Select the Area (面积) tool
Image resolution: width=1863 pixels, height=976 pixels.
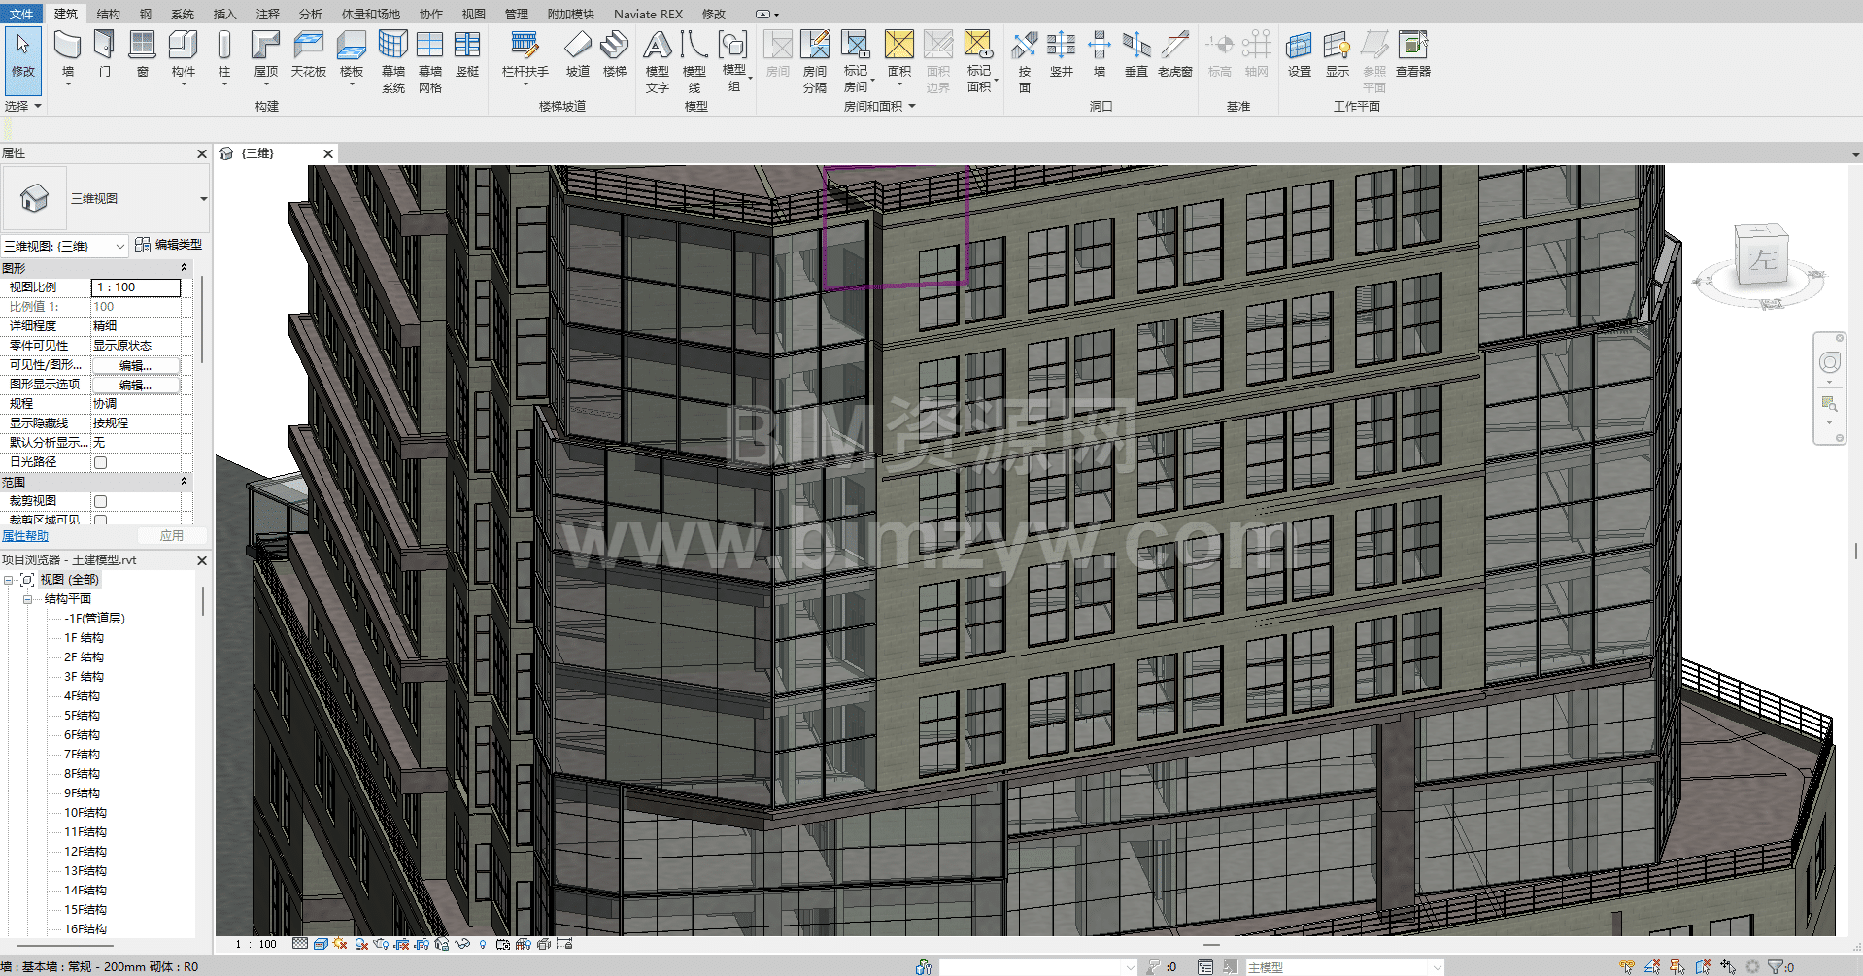[x=899, y=54]
